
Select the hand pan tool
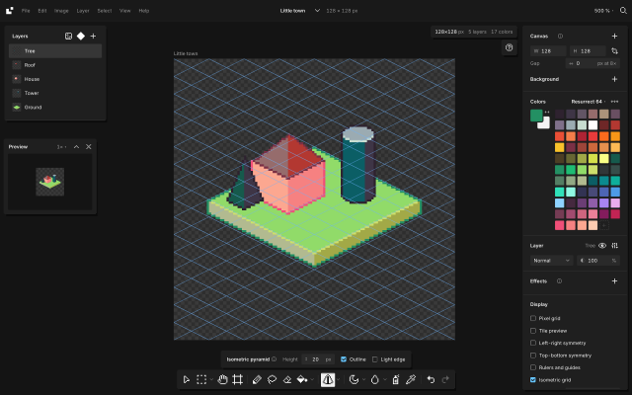(x=222, y=379)
